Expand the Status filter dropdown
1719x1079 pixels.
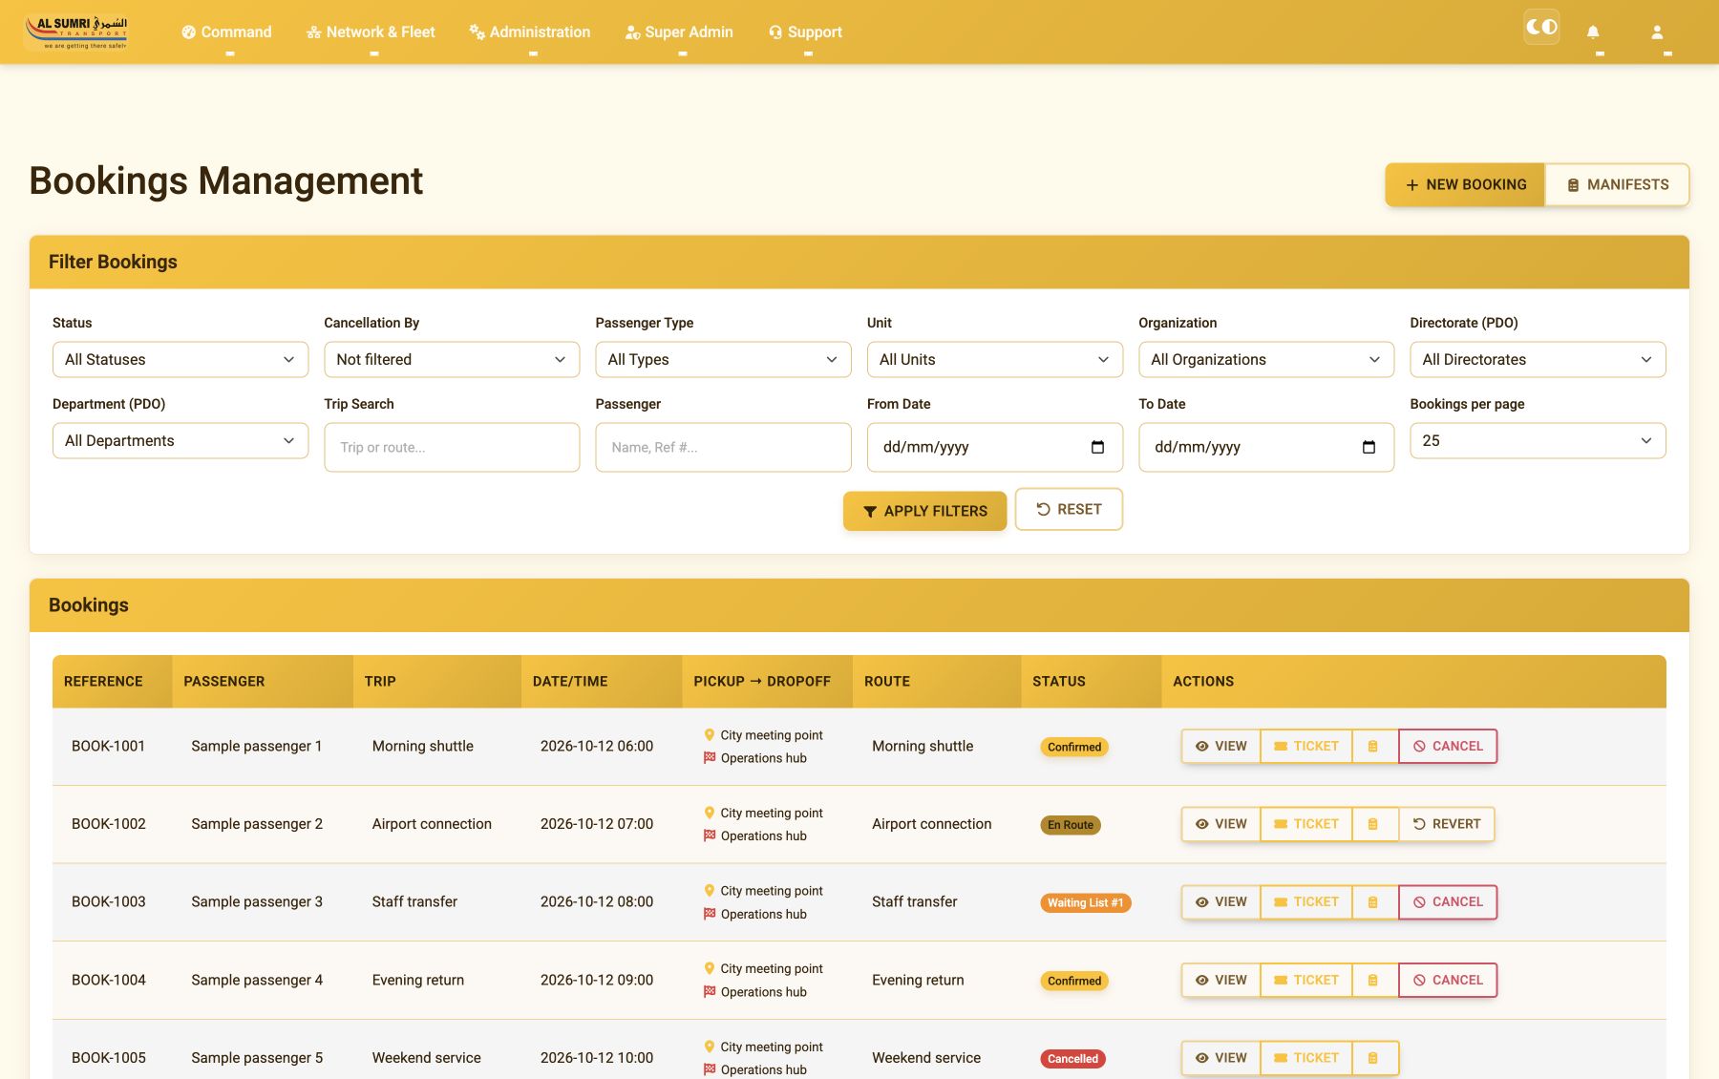[x=180, y=359]
